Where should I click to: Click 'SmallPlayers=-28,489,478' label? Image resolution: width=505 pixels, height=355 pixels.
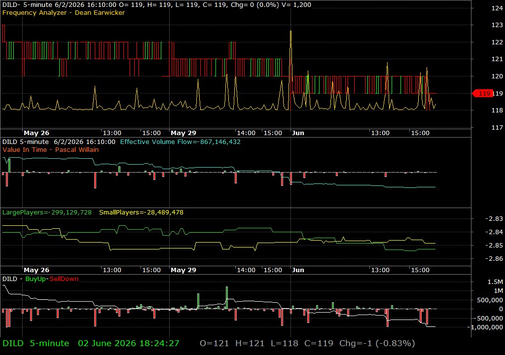[142, 213]
